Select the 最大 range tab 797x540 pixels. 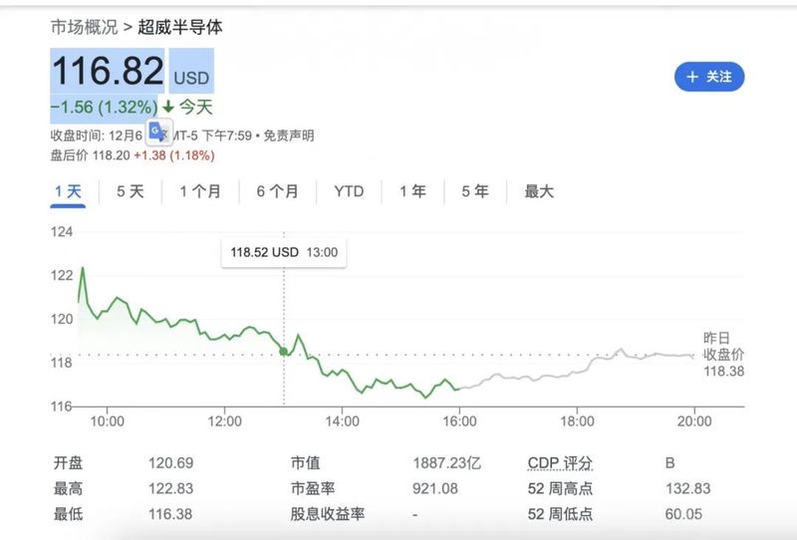[x=539, y=191]
